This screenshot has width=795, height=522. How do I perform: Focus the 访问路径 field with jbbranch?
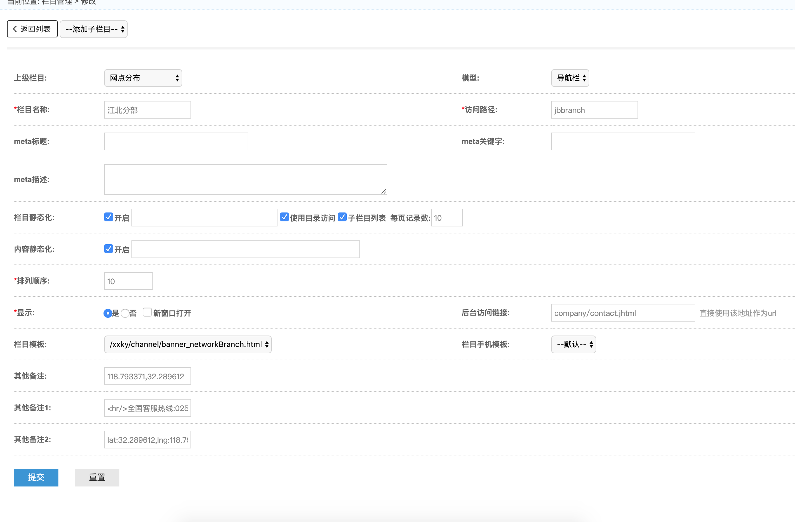(594, 110)
